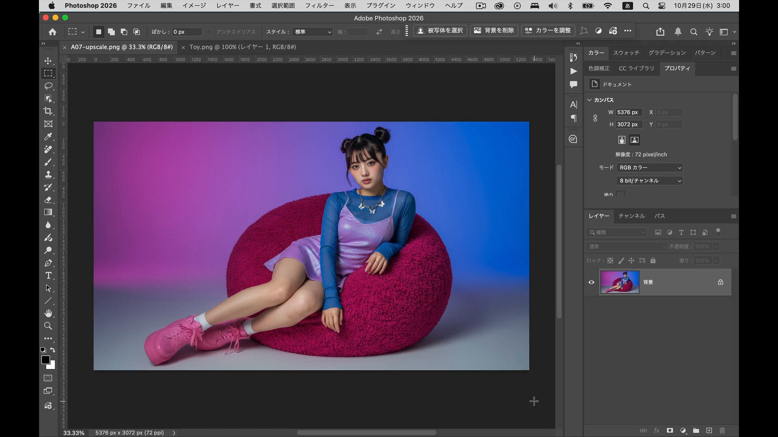
Task: Toggle Quick Mask mode in the toolbar
Action: pyautogui.click(x=48, y=378)
